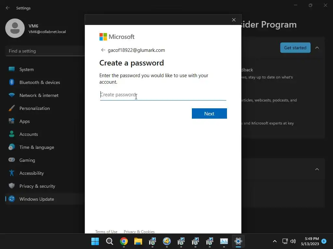Click the Settings gear taskbar icon

pos(238,241)
